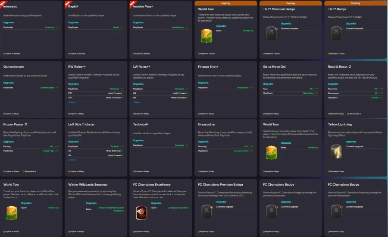388x237 pixels.
Task: Choose the Get a Move On! title
Action: [x=274, y=67]
